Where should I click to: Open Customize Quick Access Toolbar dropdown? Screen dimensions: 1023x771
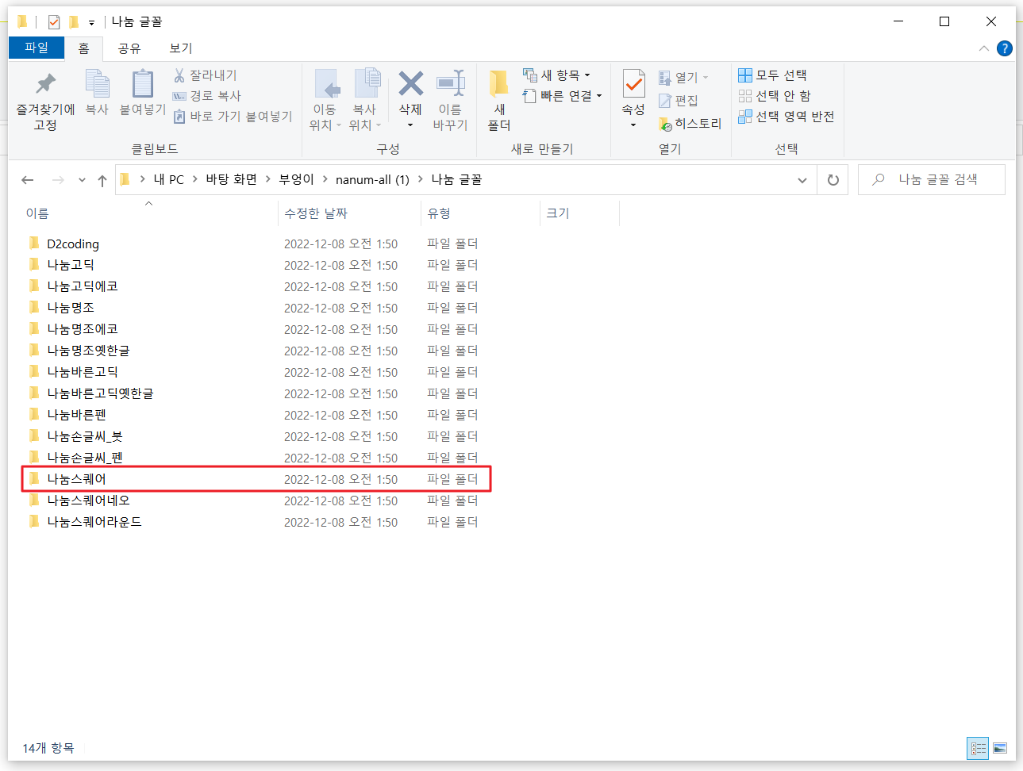[x=91, y=23]
